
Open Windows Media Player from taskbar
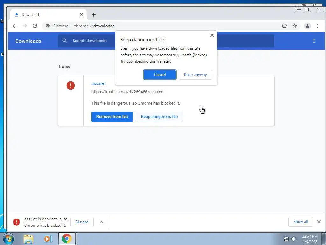[47, 239]
